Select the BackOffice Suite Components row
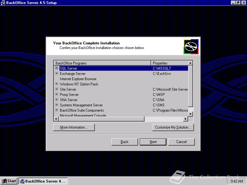Screen dimensions: 247x185 click(121, 110)
